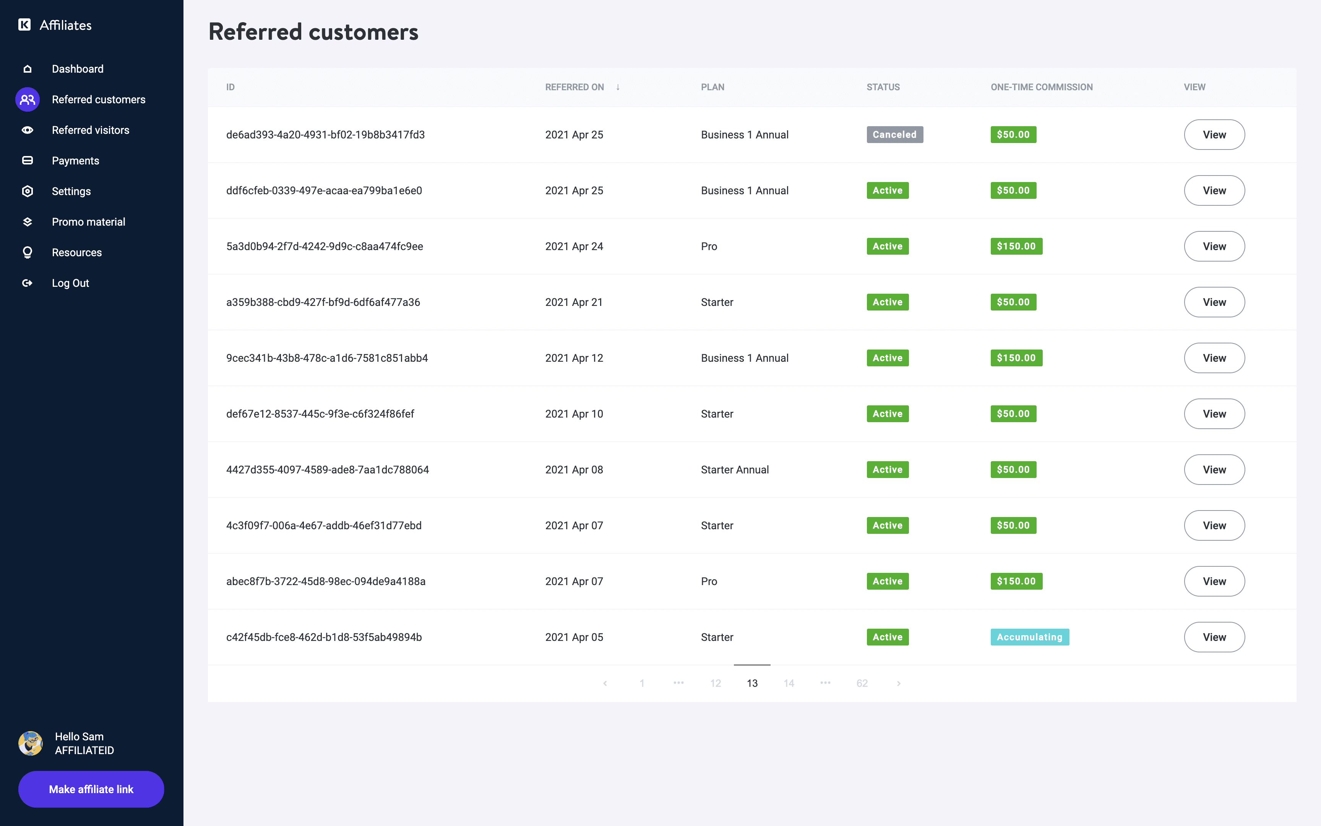Go to next page with right chevron
Viewport: 1321px width, 826px height.
tap(899, 683)
